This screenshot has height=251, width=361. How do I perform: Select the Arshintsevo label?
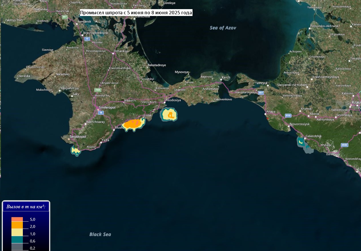[210, 89]
